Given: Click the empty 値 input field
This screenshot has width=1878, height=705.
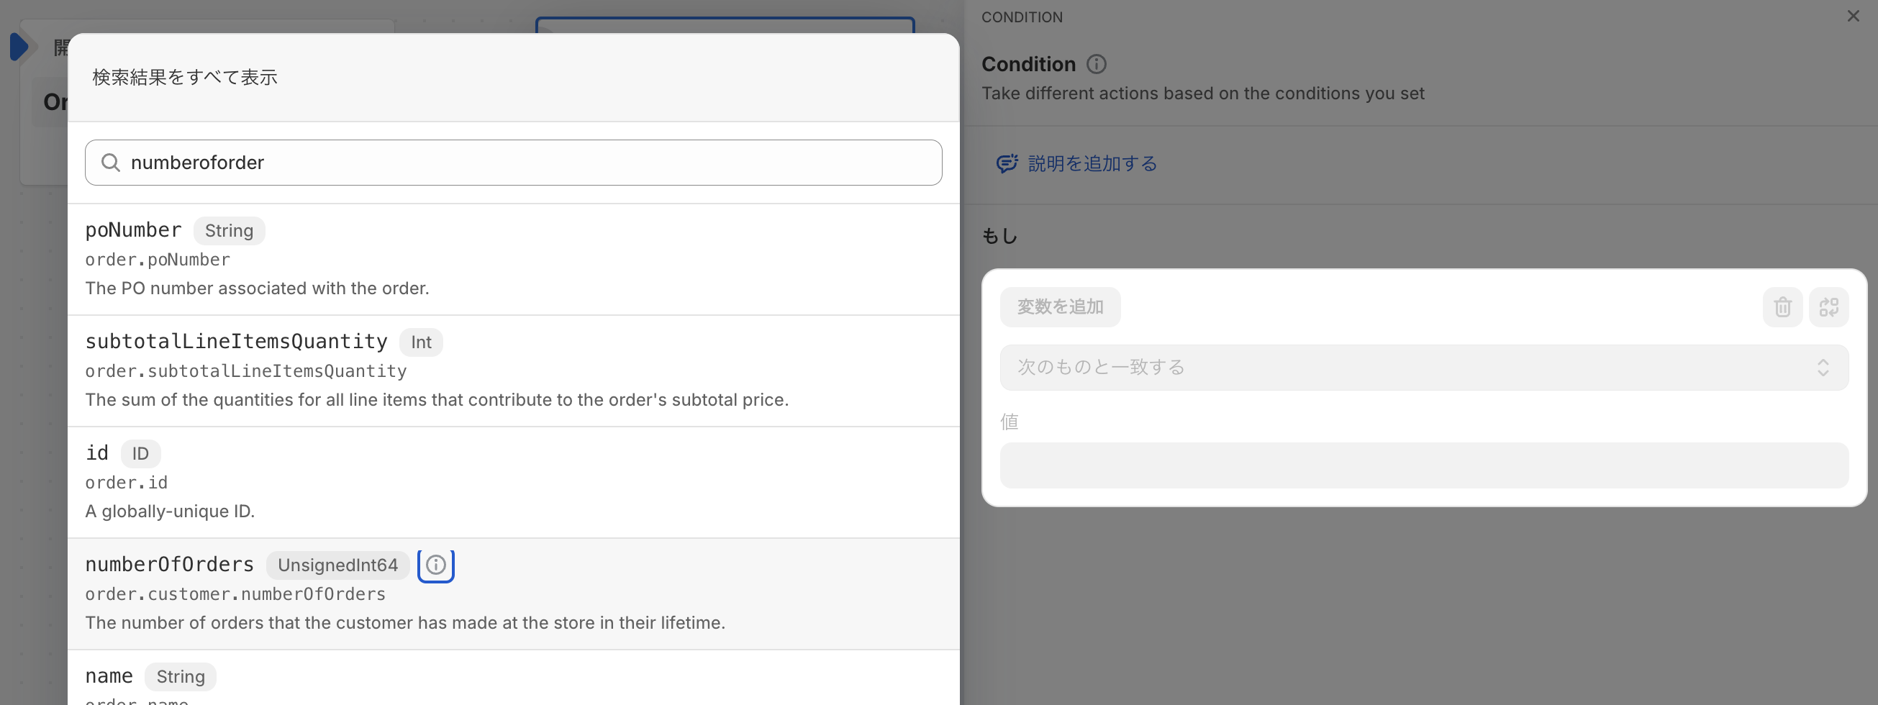Looking at the screenshot, I should 1423,465.
